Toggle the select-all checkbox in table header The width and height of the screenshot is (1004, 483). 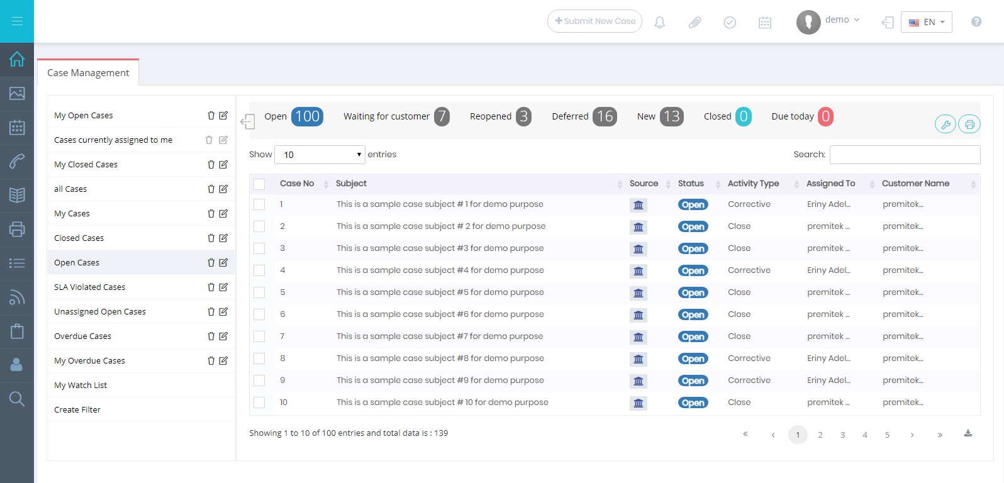coord(259,184)
